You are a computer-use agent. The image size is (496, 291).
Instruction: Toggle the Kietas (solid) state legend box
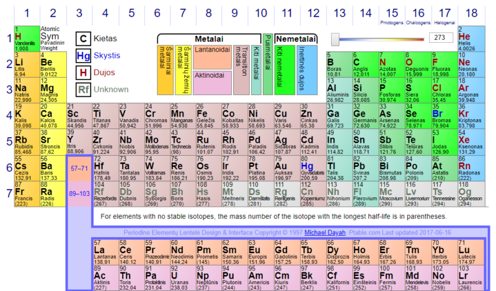pyautogui.click(x=83, y=39)
